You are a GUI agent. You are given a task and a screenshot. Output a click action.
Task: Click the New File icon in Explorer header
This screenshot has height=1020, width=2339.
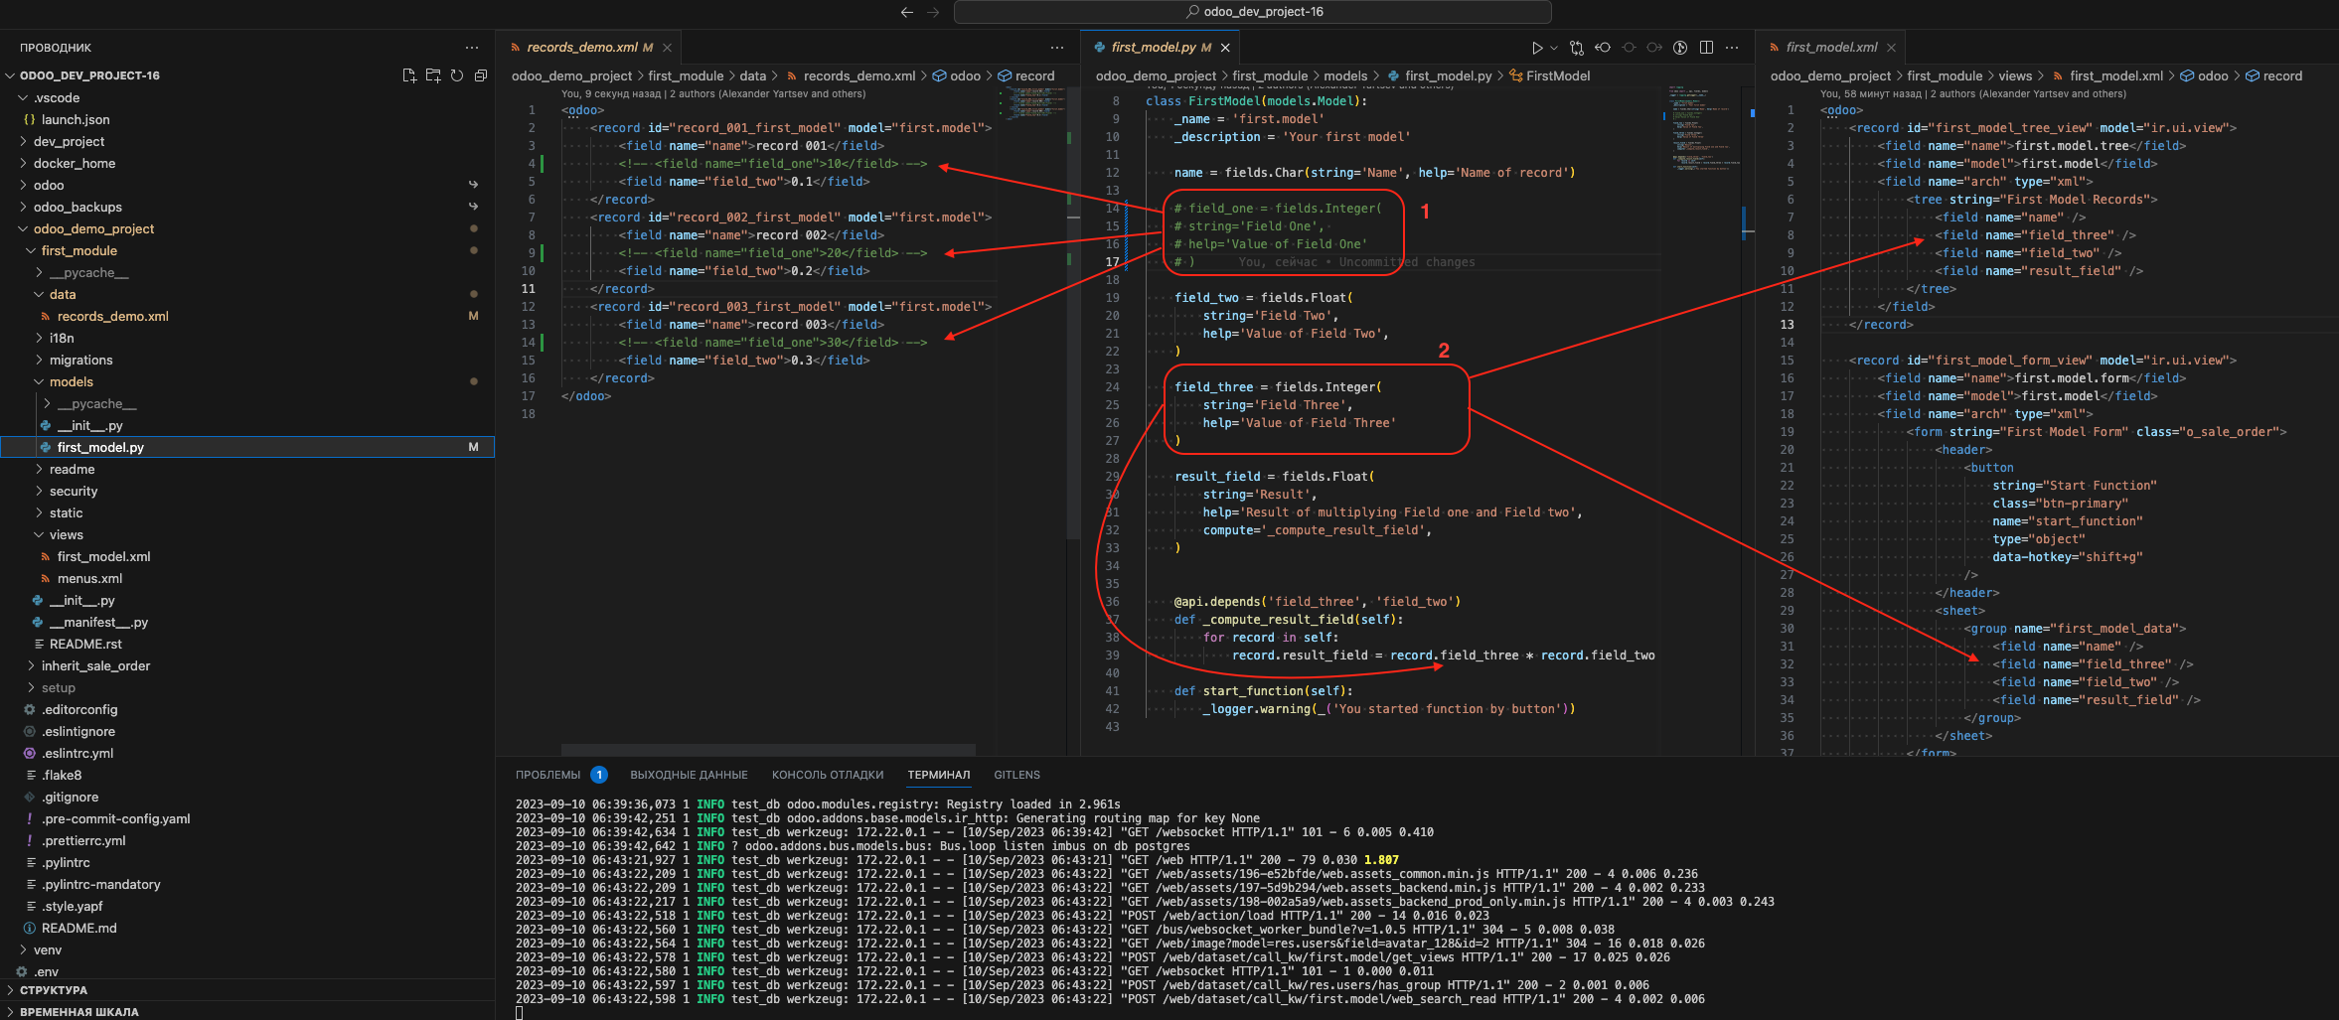pos(409,75)
